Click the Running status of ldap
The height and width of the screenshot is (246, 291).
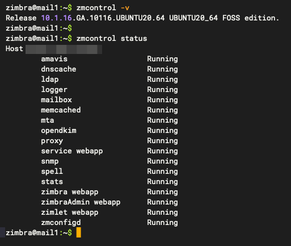[x=162, y=80]
